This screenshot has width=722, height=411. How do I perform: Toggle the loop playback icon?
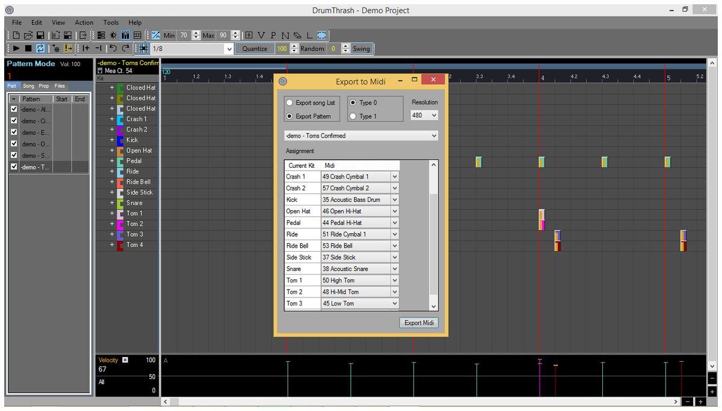[x=40, y=49]
